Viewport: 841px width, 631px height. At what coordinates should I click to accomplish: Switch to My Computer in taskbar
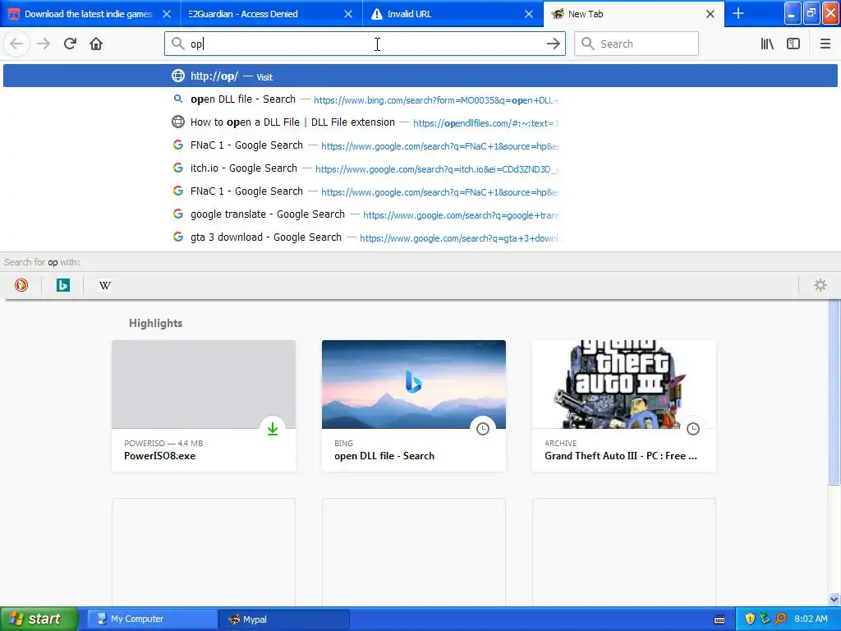click(x=152, y=619)
